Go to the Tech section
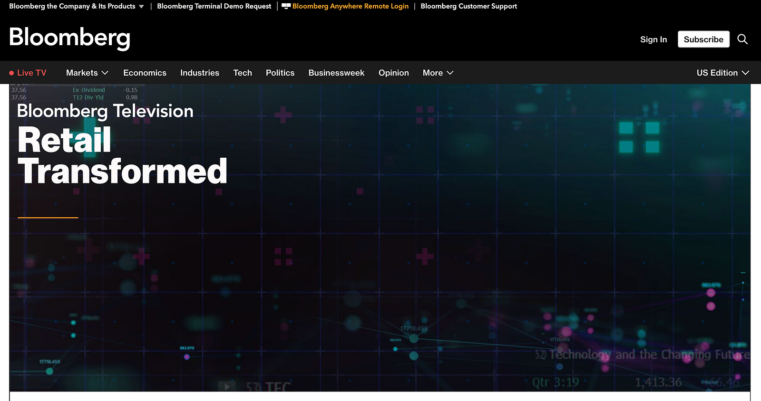 point(243,73)
